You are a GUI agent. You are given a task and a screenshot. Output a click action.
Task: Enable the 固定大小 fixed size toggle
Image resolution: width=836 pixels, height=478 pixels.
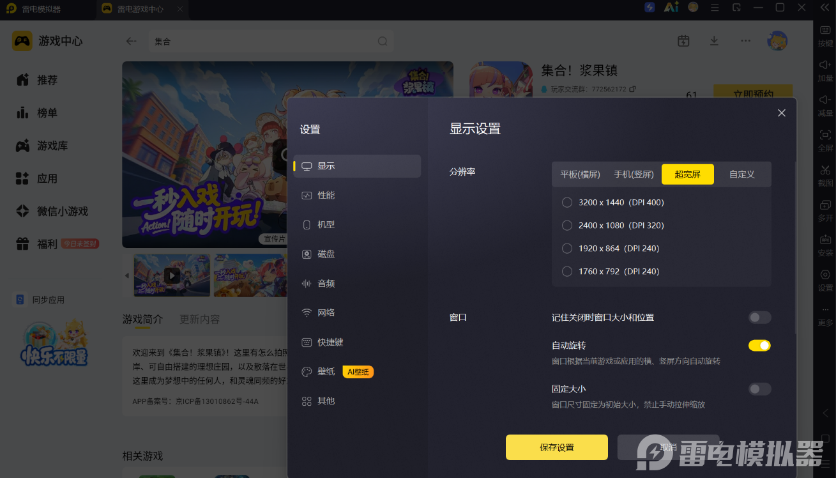[760, 389]
